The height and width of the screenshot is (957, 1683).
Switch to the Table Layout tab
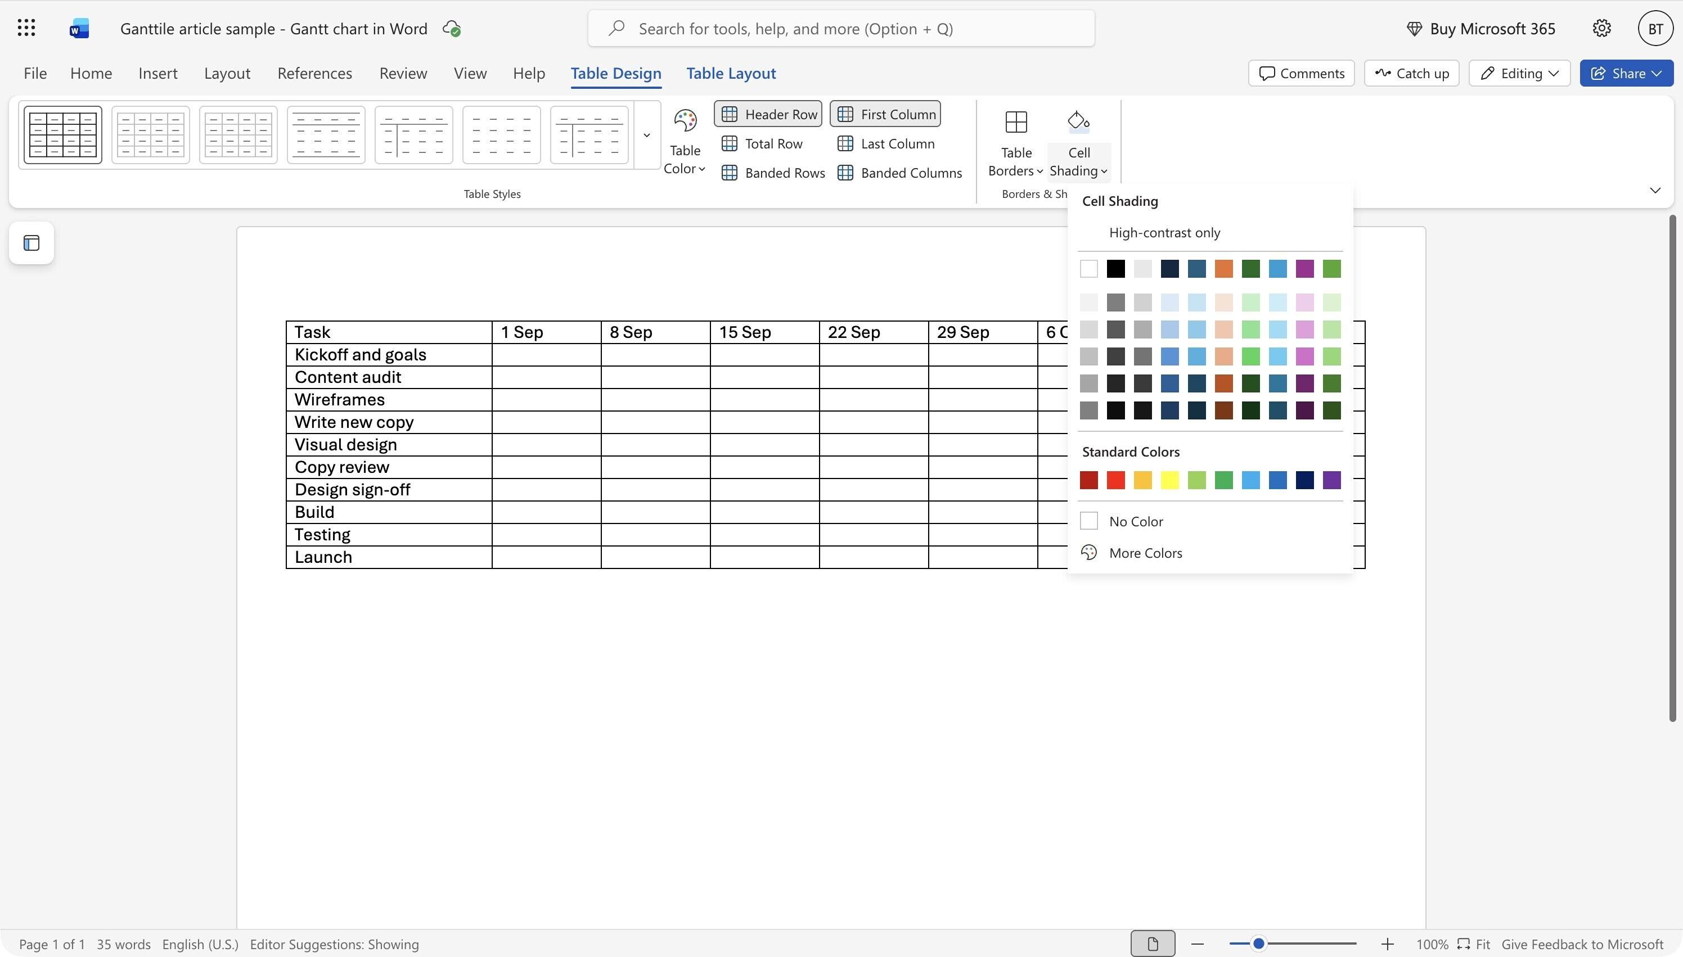click(x=731, y=73)
